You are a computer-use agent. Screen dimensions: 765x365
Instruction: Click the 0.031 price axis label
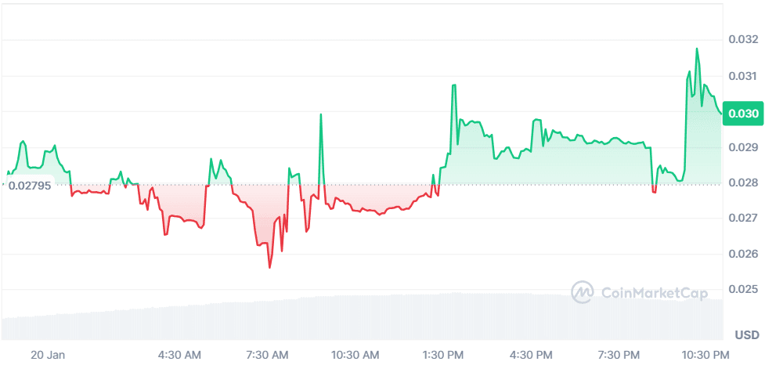742,76
